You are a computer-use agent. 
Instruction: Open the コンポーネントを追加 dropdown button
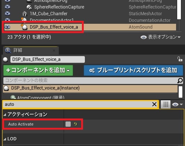click(x=38, y=70)
